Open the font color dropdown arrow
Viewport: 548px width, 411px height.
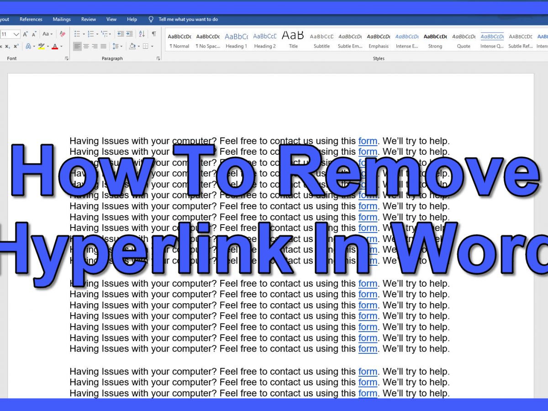(61, 46)
